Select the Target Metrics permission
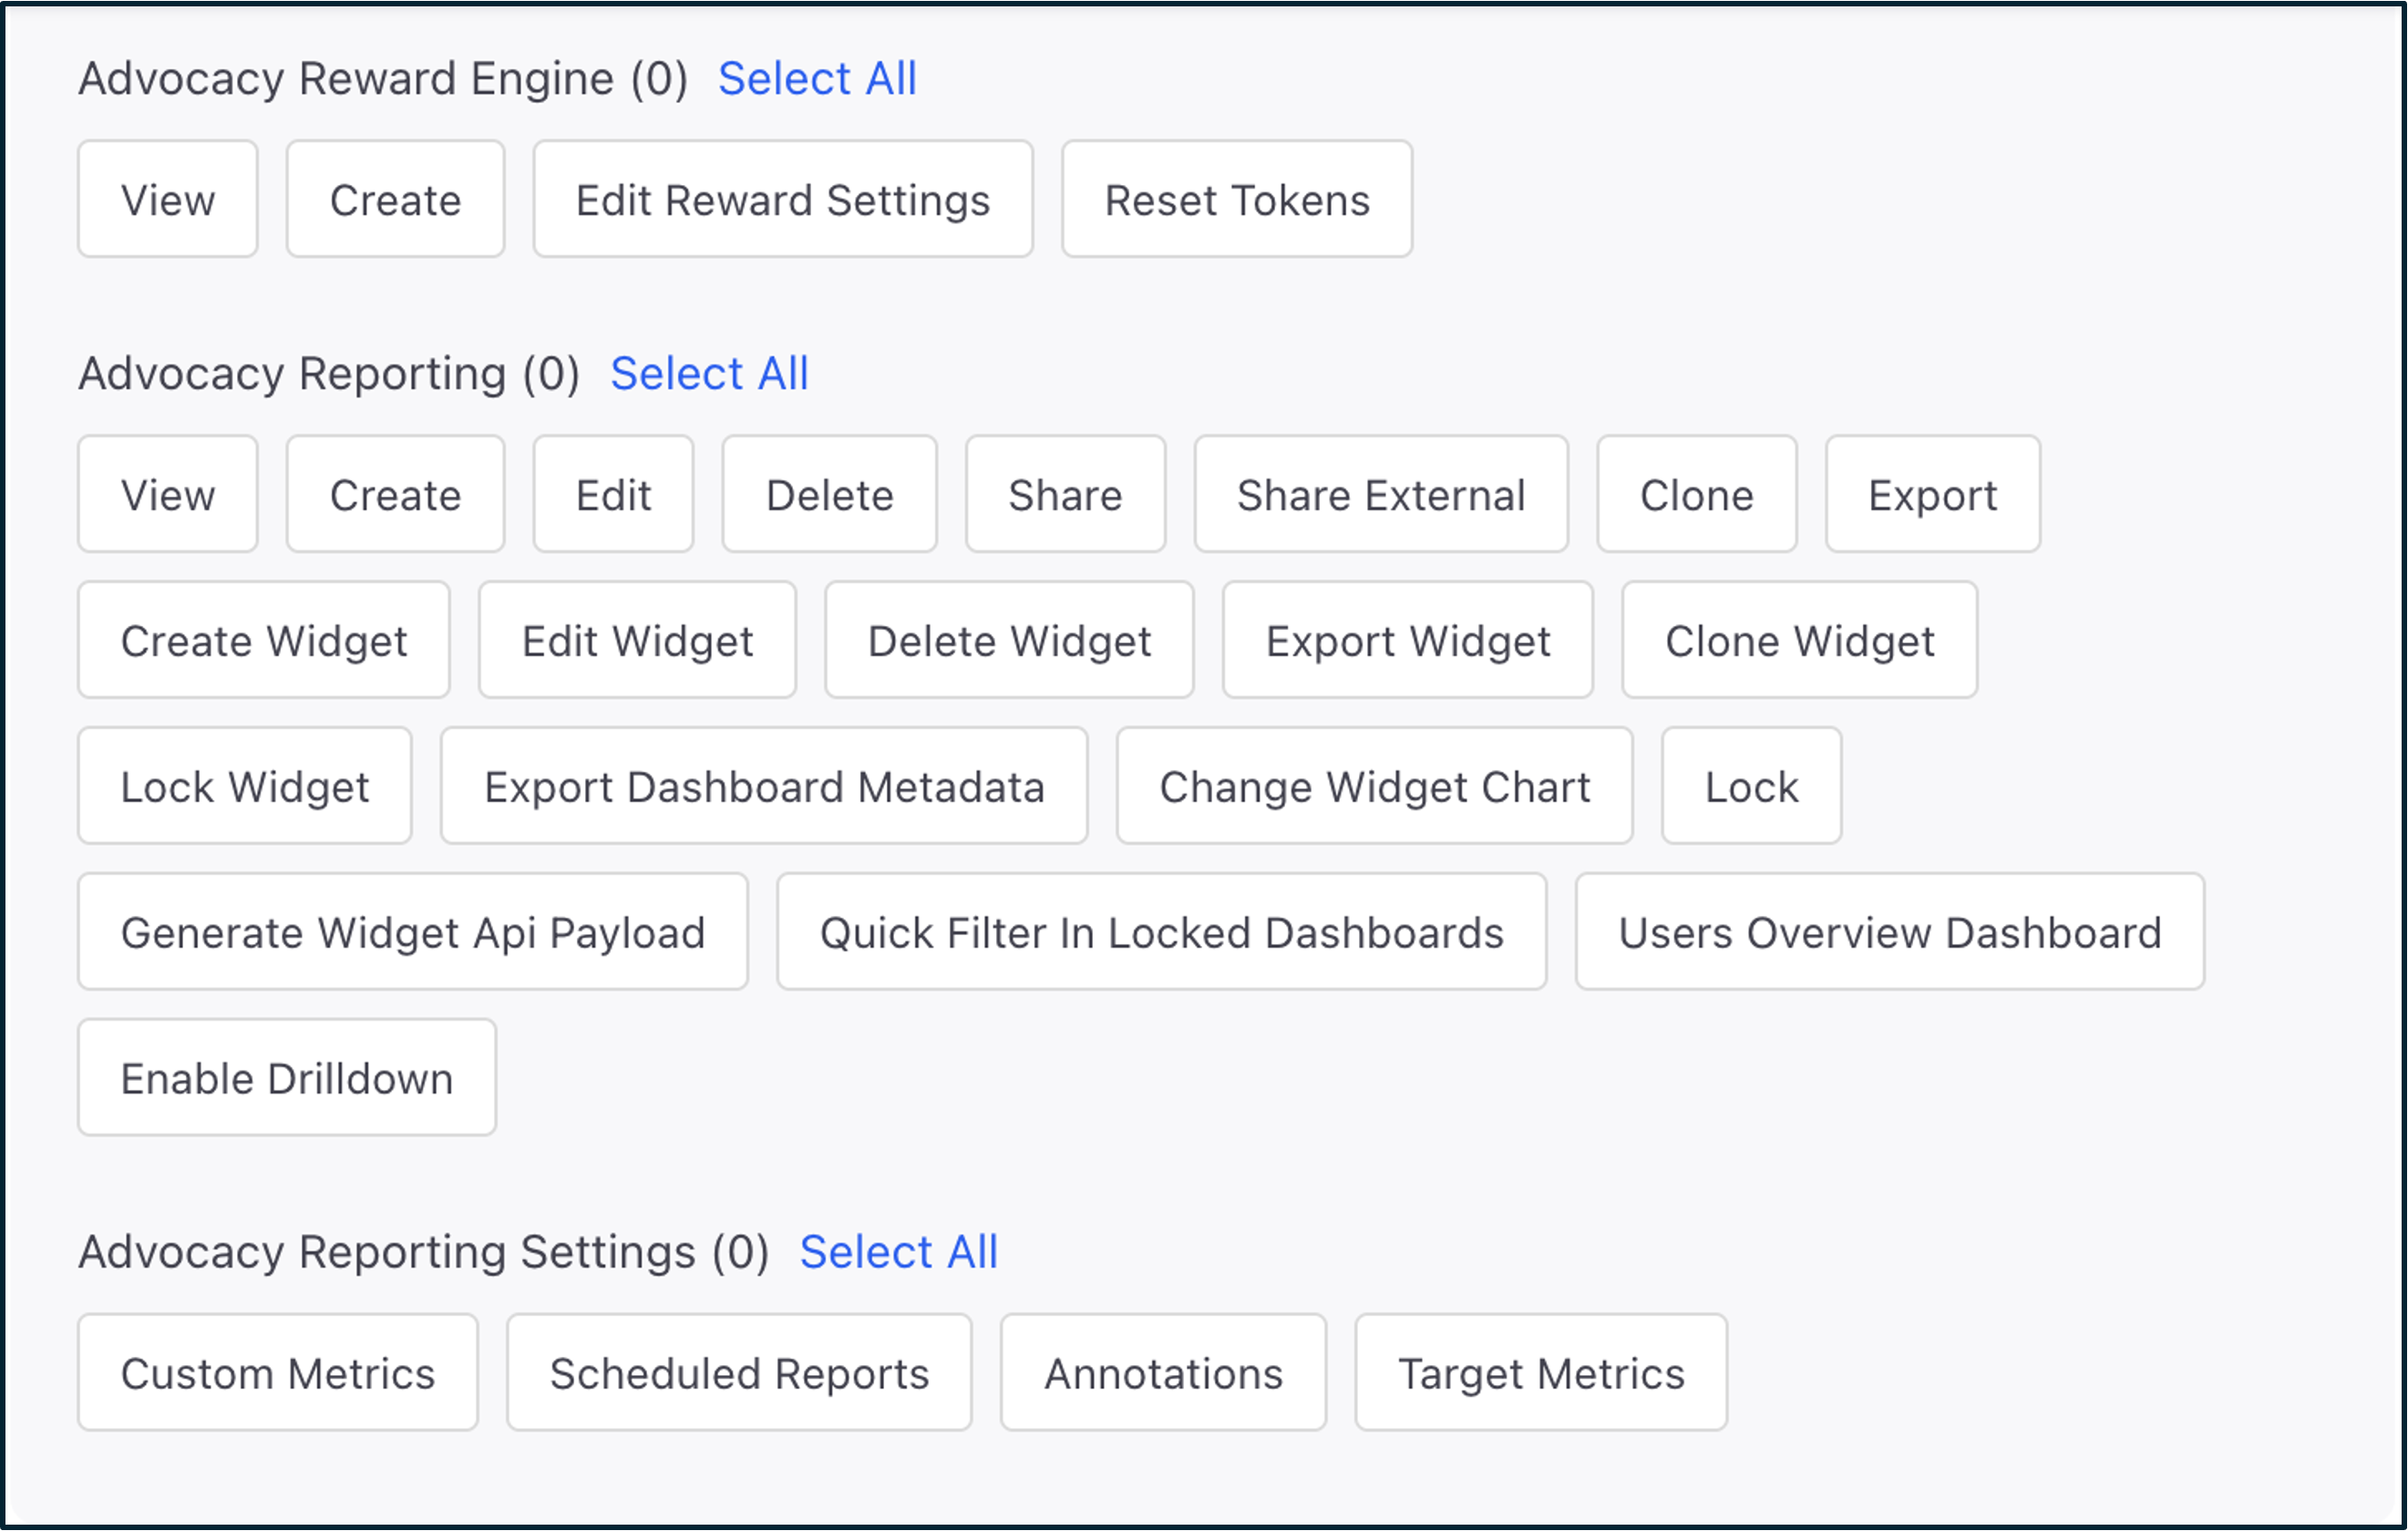Screen dimensions: 2408x1531 1541,1373
